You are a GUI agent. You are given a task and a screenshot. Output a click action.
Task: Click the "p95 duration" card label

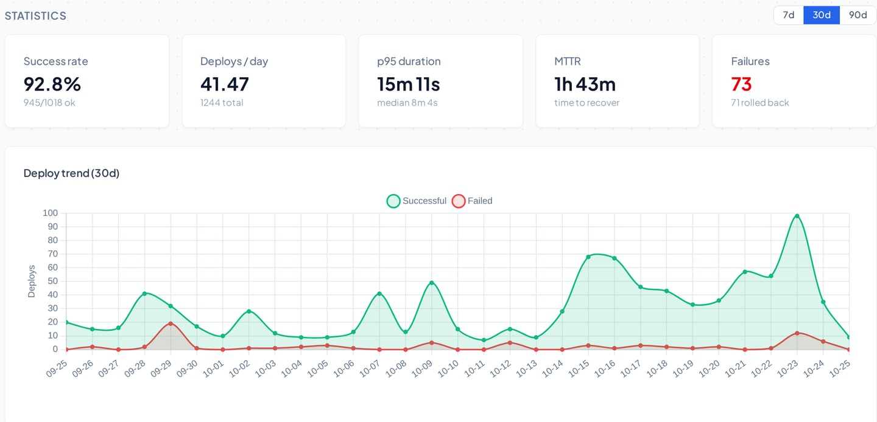[409, 61]
